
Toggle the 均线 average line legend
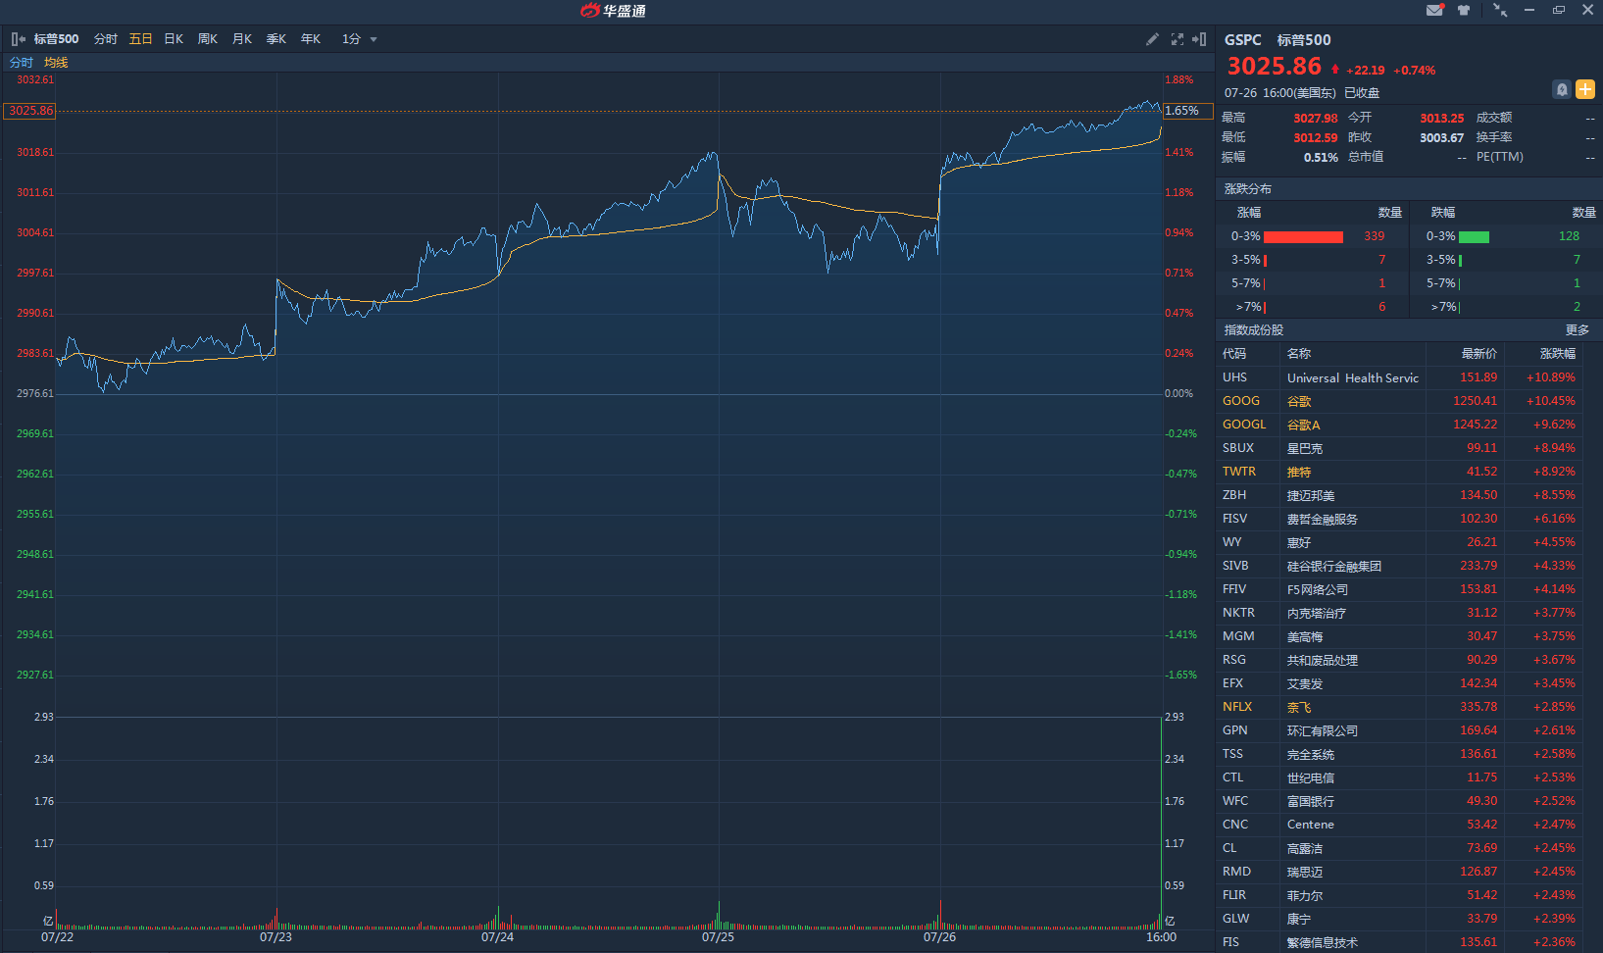56,63
